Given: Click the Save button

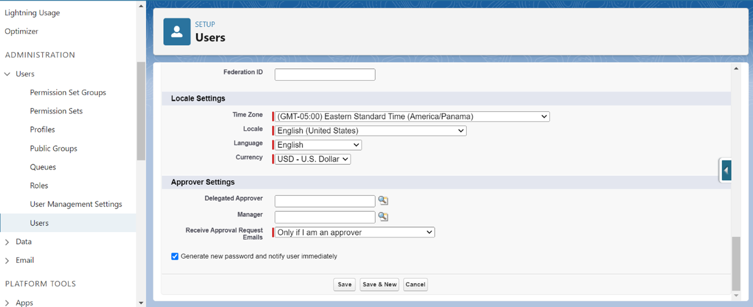Looking at the screenshot, I should coord(344,284).
